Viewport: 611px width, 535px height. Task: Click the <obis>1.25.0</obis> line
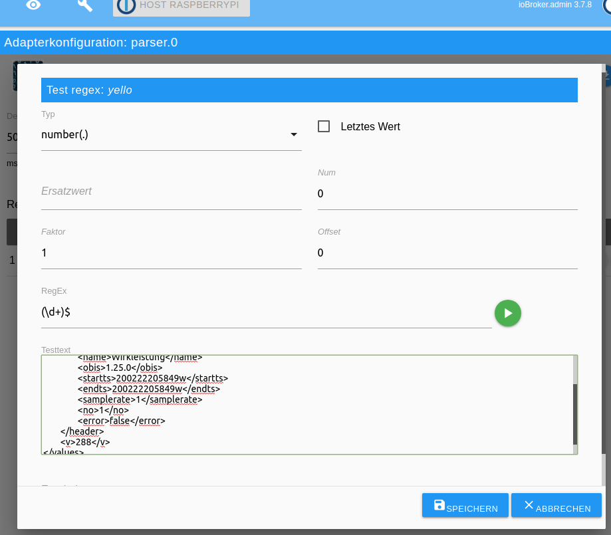click(x=120, y=368)
